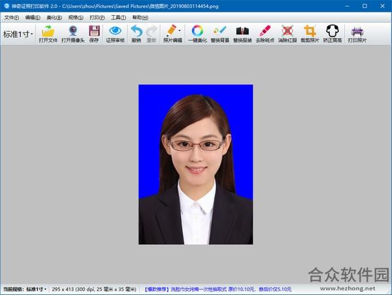This screenshot has height=295, width=392.
Task: Activate 裁剪照片 crop photo tool
Action: coord(310,34)
